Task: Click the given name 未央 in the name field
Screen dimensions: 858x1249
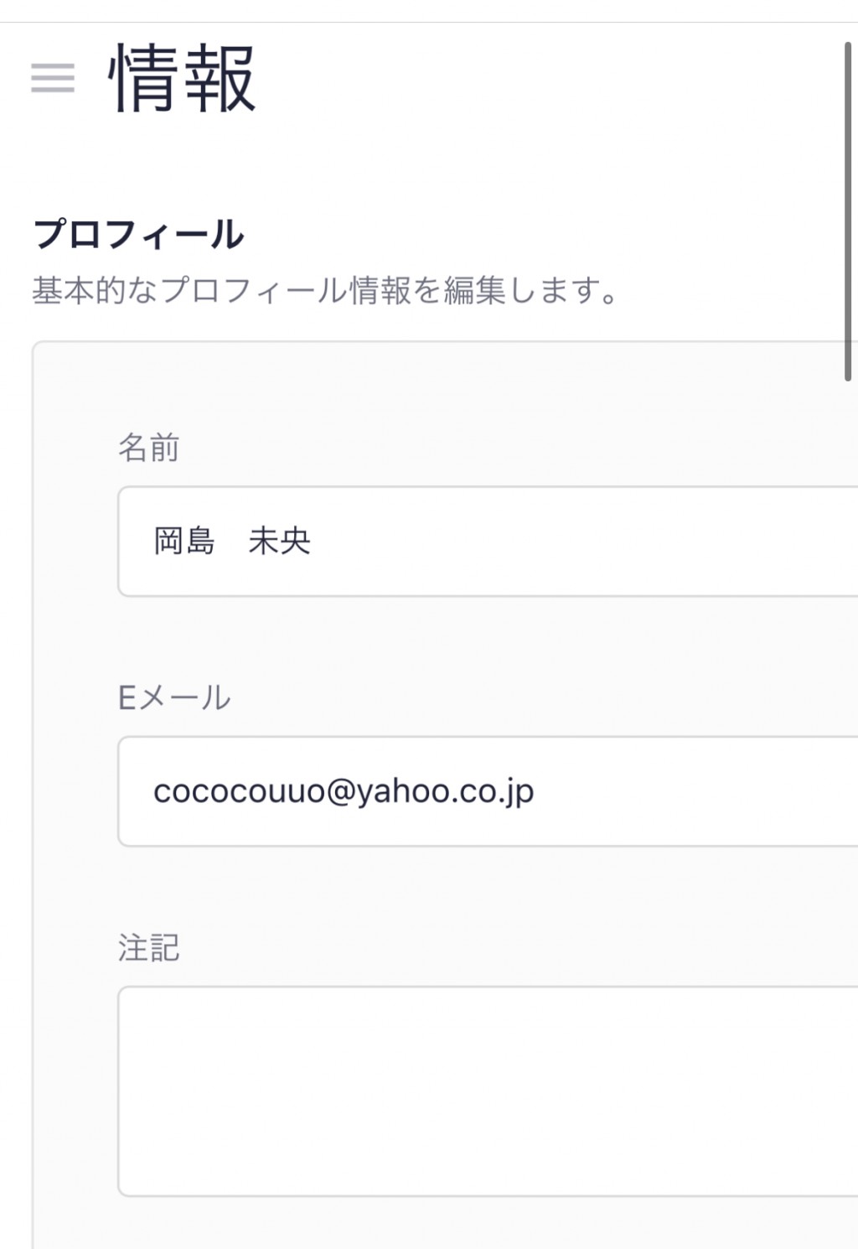Action: [279, 542]
